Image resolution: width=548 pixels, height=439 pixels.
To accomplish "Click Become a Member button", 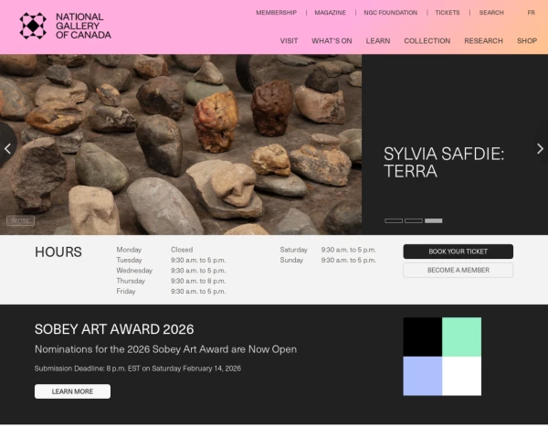I will click(458, 270).
